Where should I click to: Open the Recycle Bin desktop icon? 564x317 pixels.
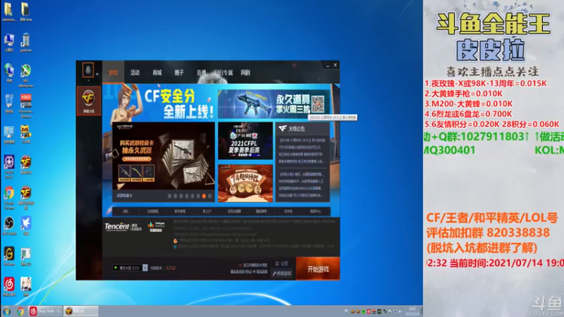8,104
